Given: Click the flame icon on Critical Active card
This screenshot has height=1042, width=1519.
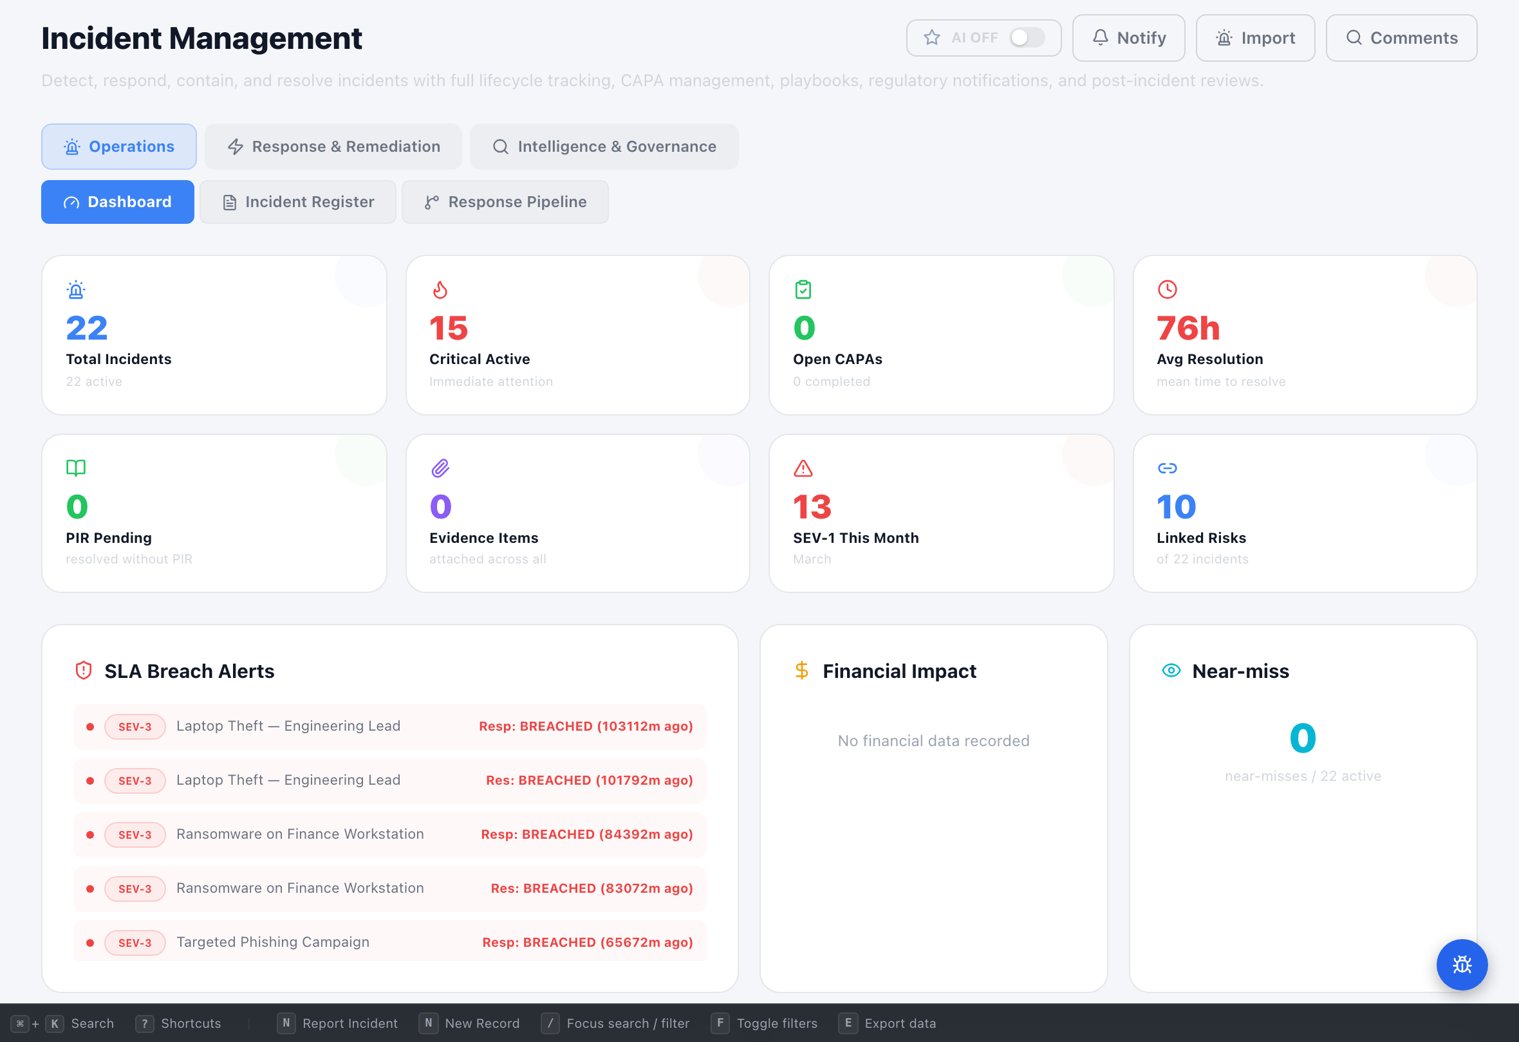Looking at the screenshot, I should [440, 289].
